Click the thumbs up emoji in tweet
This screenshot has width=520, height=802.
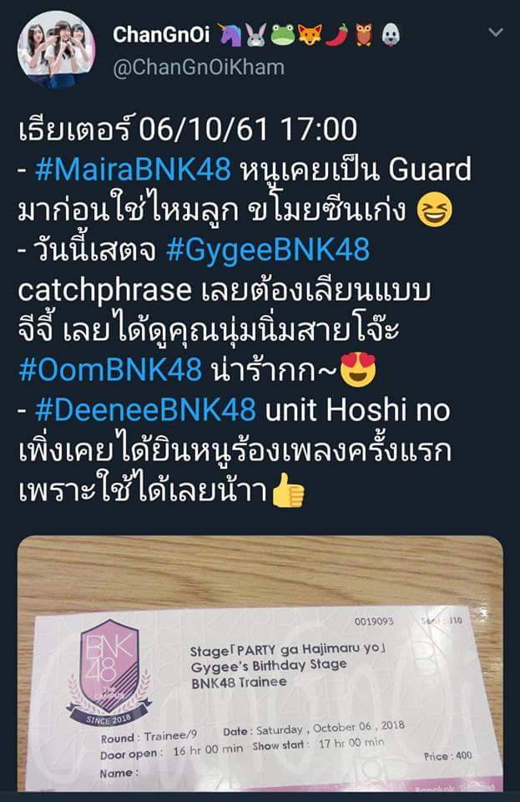coord(289,490)
